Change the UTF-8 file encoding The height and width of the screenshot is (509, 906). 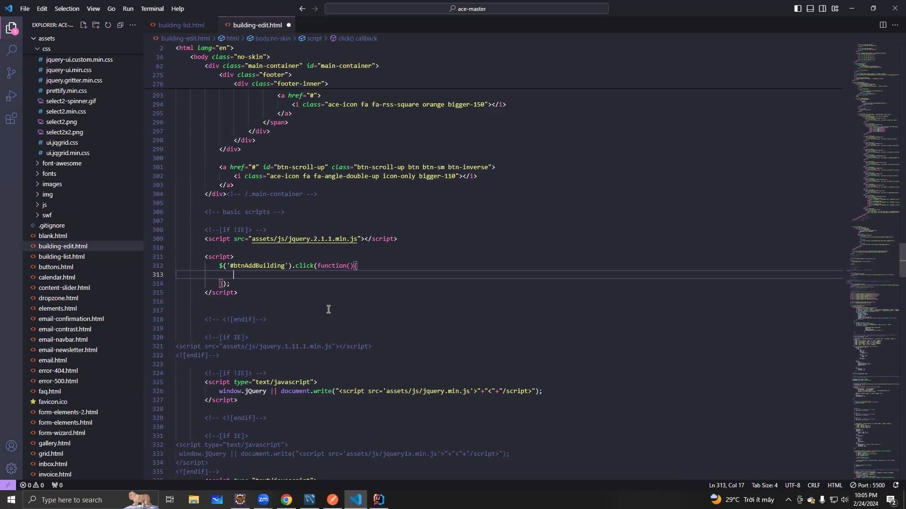pyautogui.click(x=792, y=485)
